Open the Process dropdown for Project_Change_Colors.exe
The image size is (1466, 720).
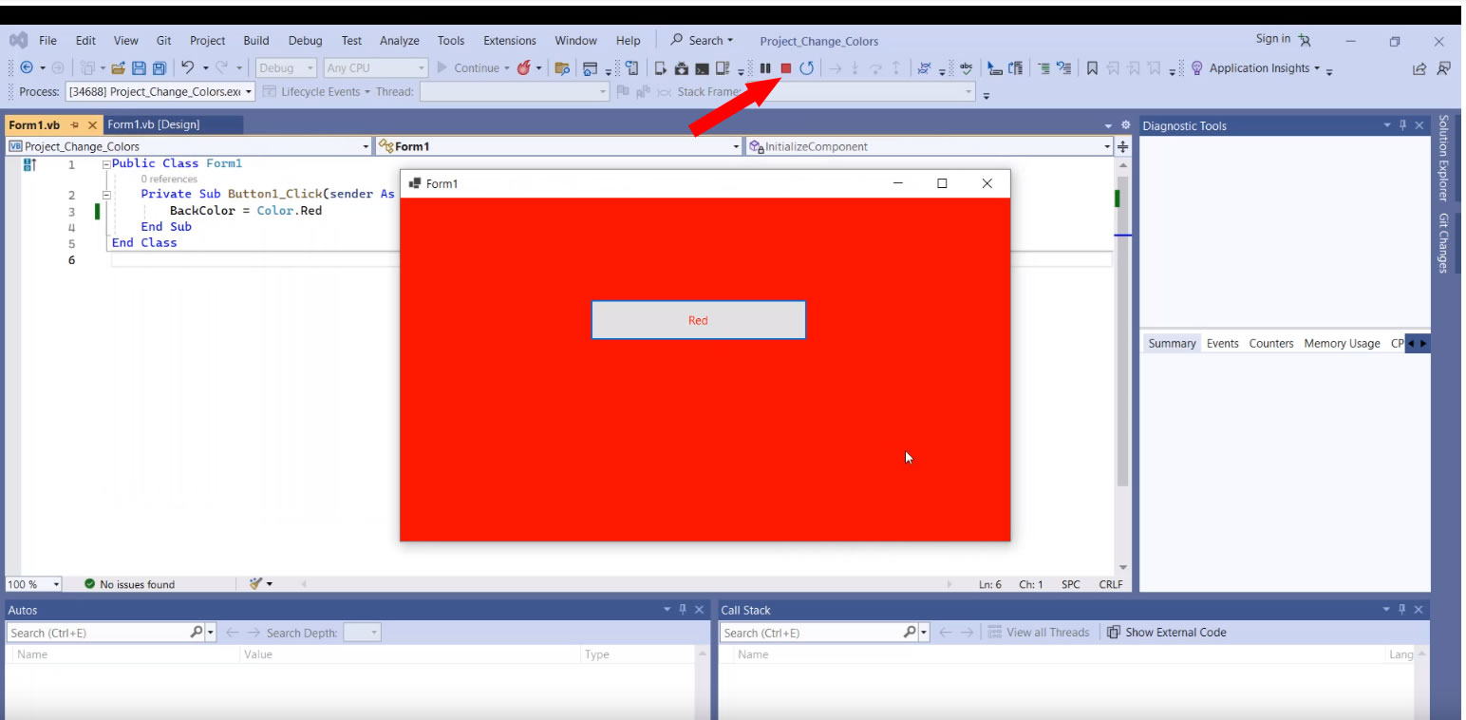[x=249, y=92]
